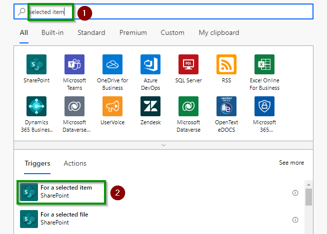
Task: Open the Standard connectors tab
Action: (x=91, y=33)
